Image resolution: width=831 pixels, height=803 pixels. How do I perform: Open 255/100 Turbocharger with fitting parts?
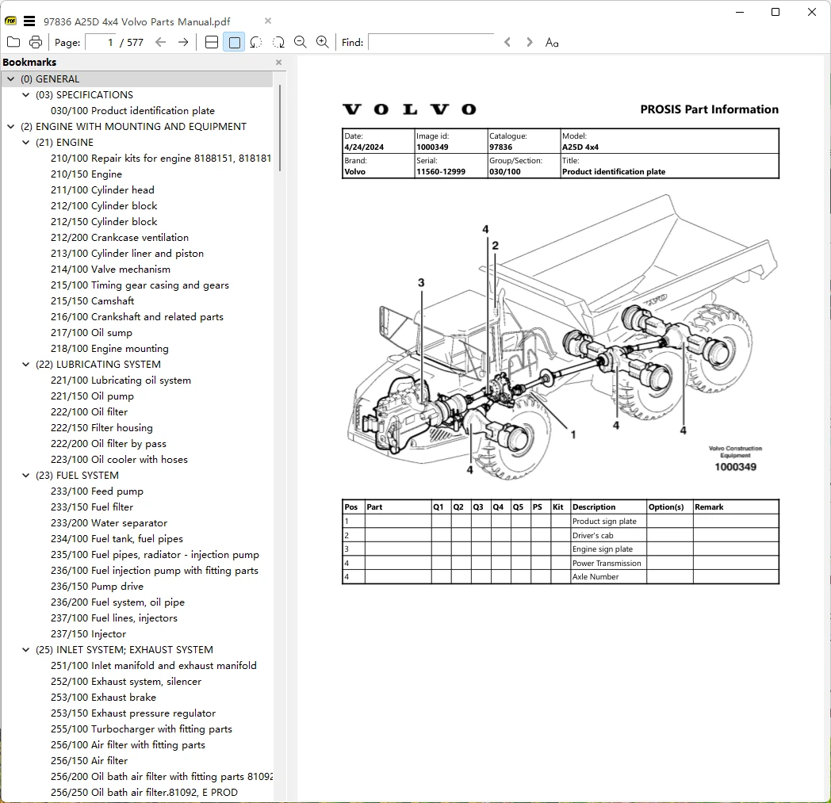click(141, 728)
